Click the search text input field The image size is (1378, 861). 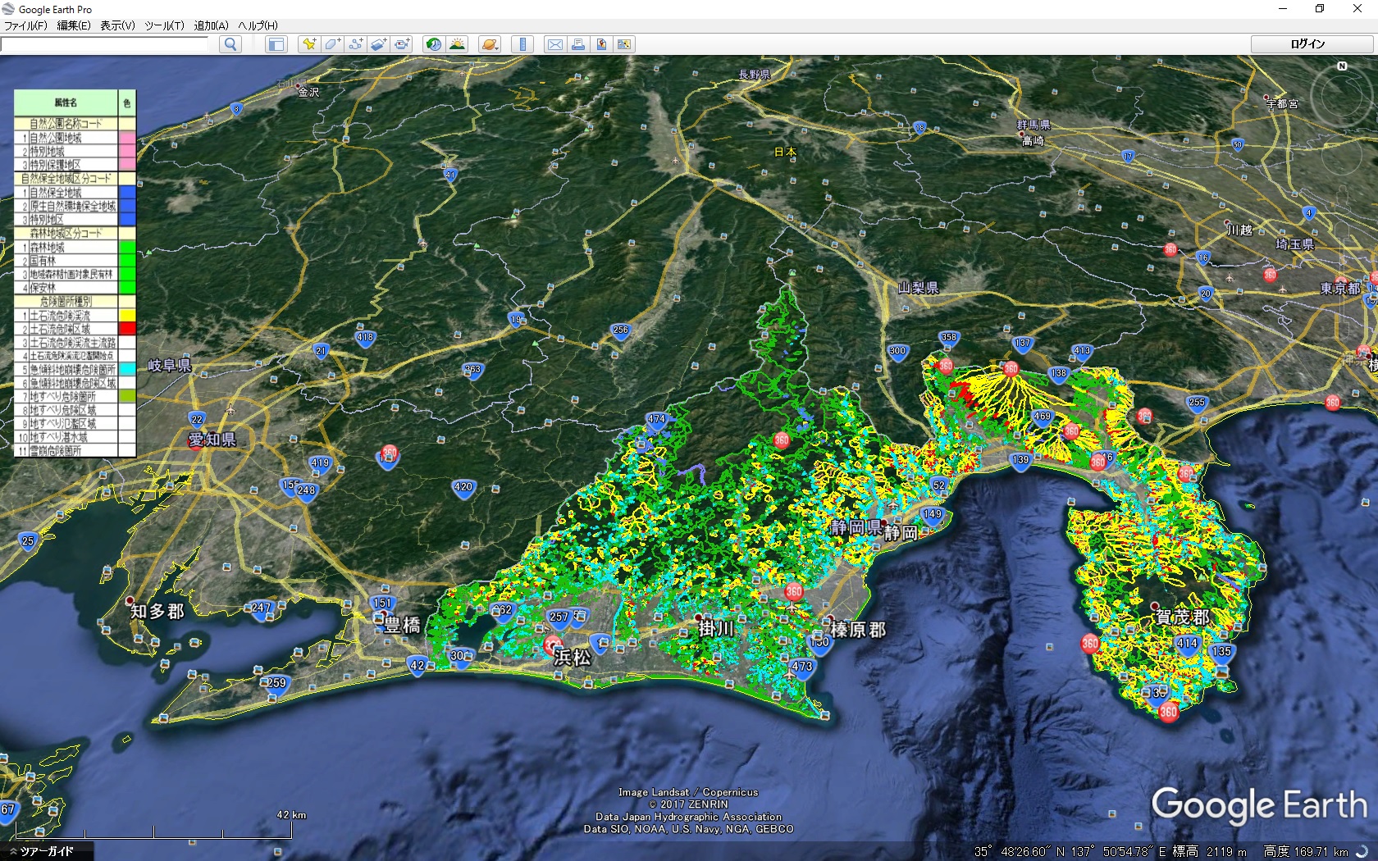click(x=105, y=44)
